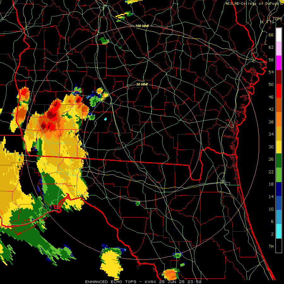Pick the dark red (maroon) legend swatch

click(x=279, y=77)
